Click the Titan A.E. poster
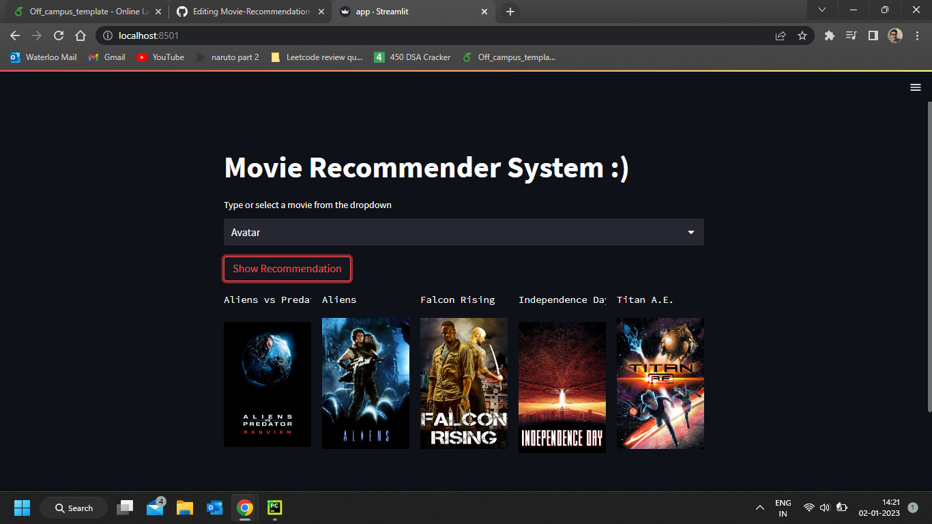932x524 pixels. [660, 383]
